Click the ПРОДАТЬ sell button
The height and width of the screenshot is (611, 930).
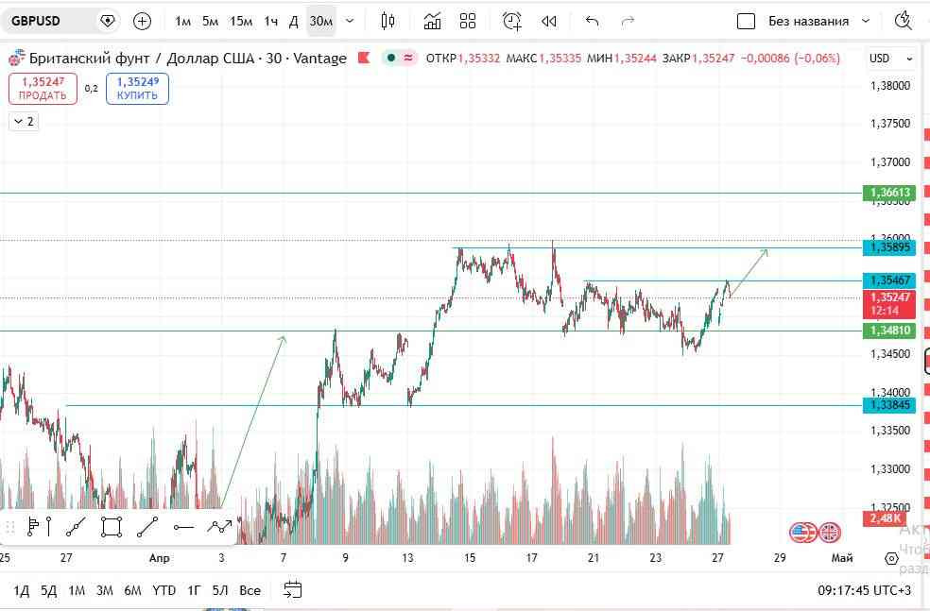click(x=43, y=89)
